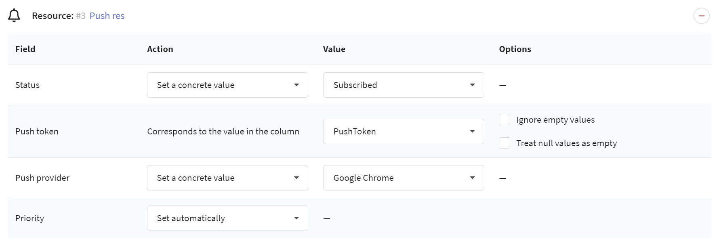Expand the Subscribed value dropdown
This screenshot has width=719, height=245.
404,85
